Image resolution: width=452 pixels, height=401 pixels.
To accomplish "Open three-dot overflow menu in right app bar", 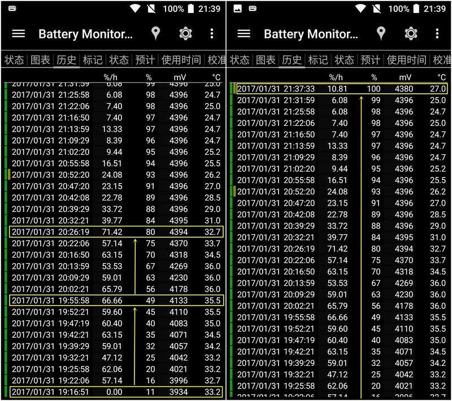I will [437, 34].
